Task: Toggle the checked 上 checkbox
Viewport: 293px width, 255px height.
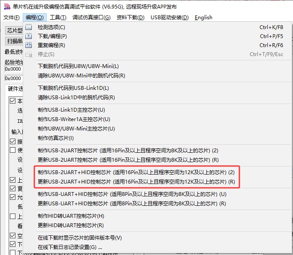Action: (12, 180)
